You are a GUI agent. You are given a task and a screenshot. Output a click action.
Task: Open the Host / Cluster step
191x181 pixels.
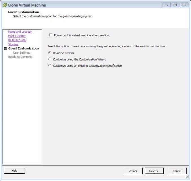pyautogui.click(x=17, y=36)
